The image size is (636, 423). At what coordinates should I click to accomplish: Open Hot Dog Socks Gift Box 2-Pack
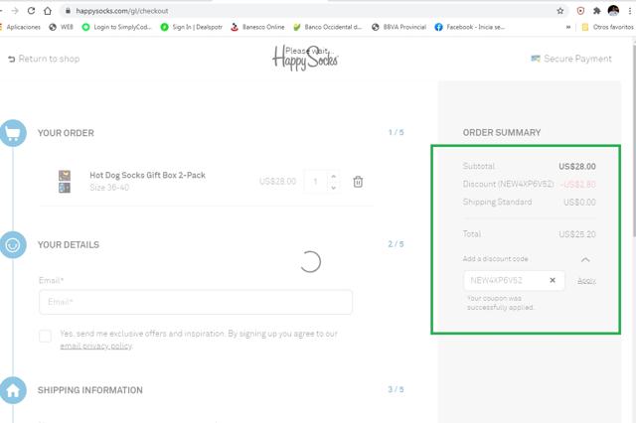147,175
